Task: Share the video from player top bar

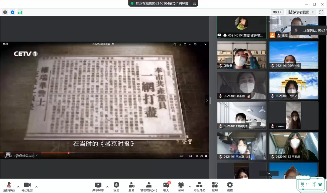Action: pyautogui.click(x=185, y=44)
